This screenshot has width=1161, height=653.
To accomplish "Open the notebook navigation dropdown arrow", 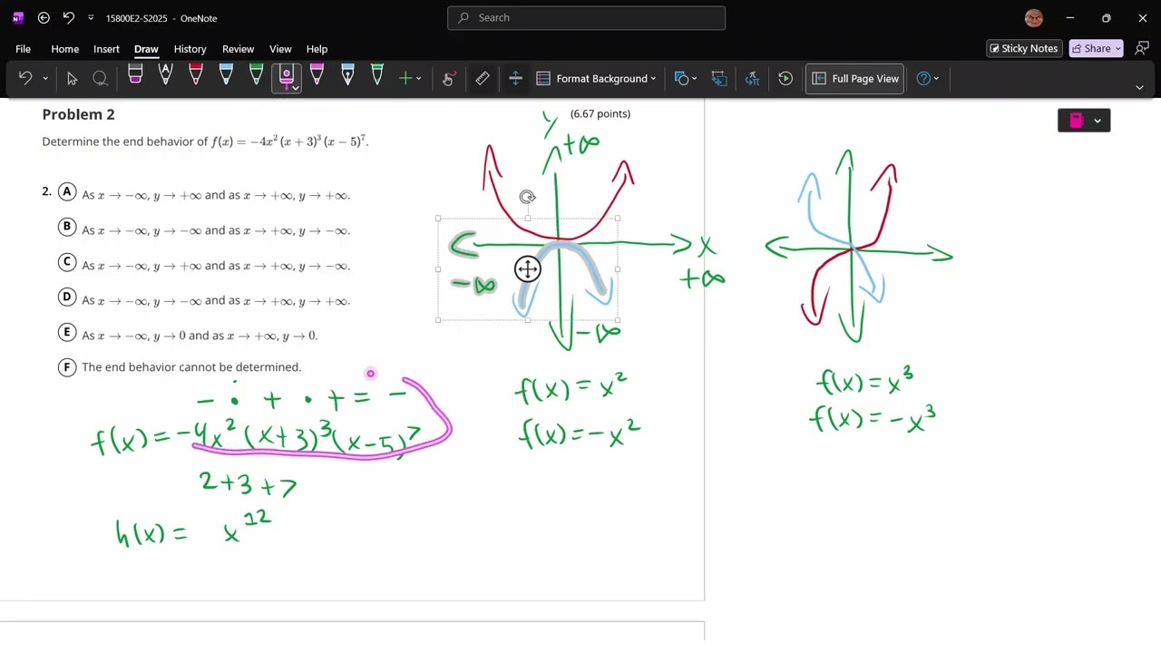I will tap(1098, 121).
